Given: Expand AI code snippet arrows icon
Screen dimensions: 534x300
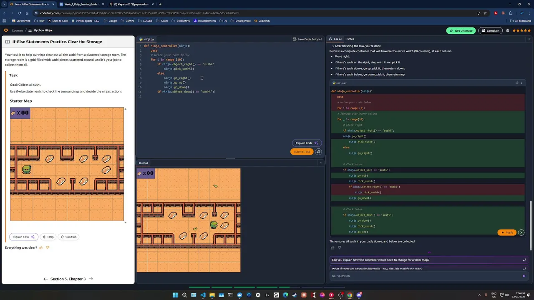Looking at the screenshot, I should pyautogui.click(x=521, y=83).
